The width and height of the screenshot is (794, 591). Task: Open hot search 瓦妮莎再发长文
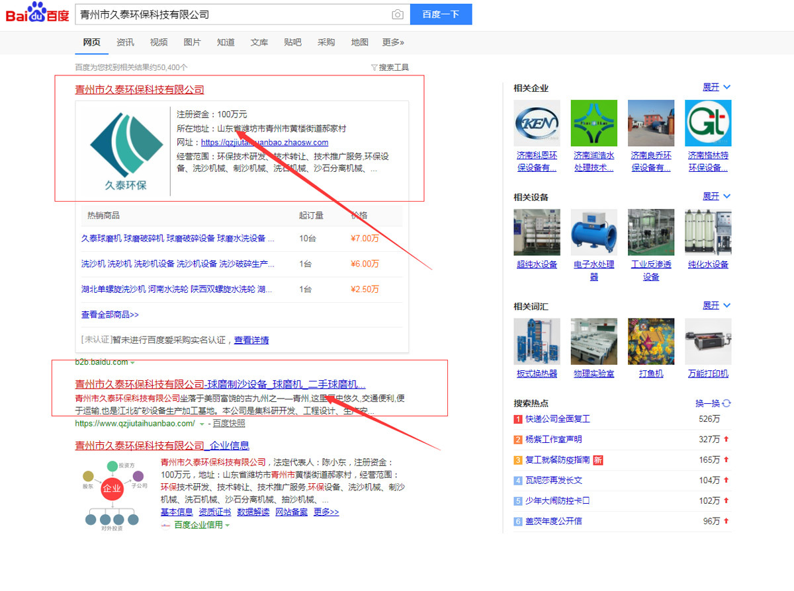554,481
